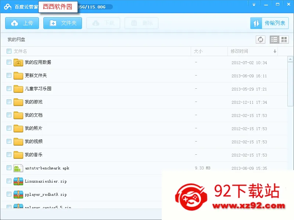The image size is (294, 220).
Task: Click the 我的照片 folder icon
Action: [18, 128]
